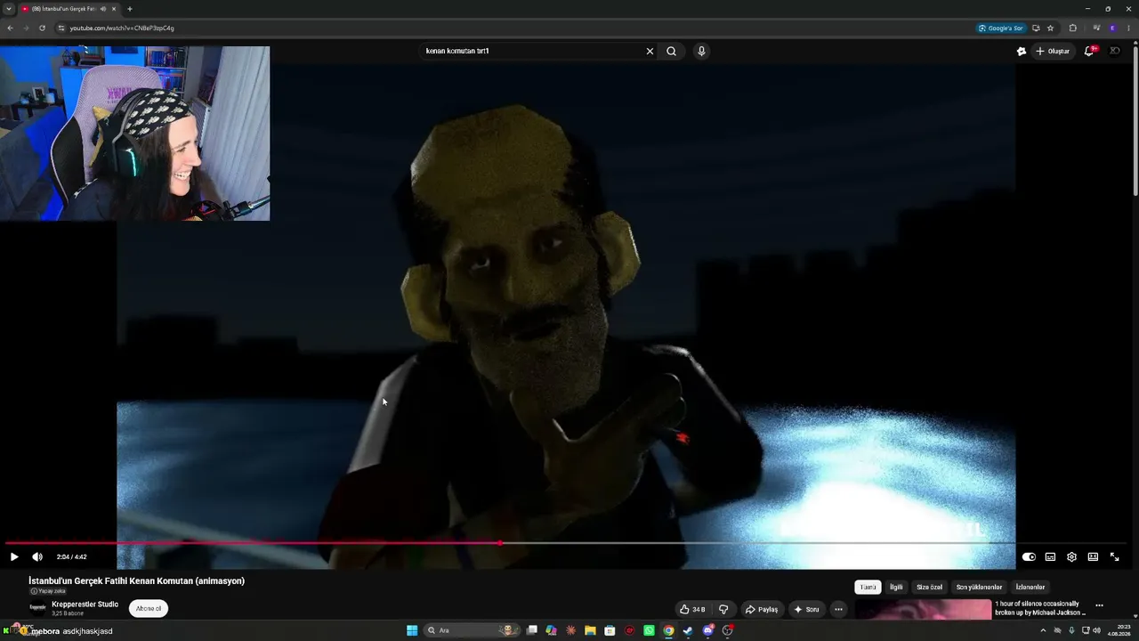Screen dimensions: 1139x641
Task: Open Chrome profile avatar
Action: point(1112,28)
